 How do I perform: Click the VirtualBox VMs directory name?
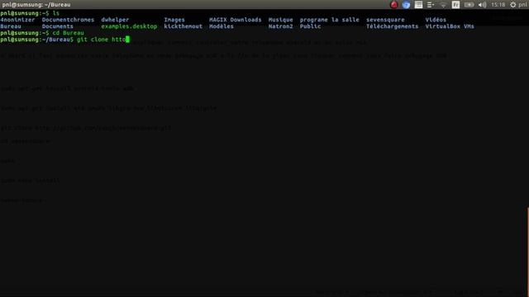450,26
